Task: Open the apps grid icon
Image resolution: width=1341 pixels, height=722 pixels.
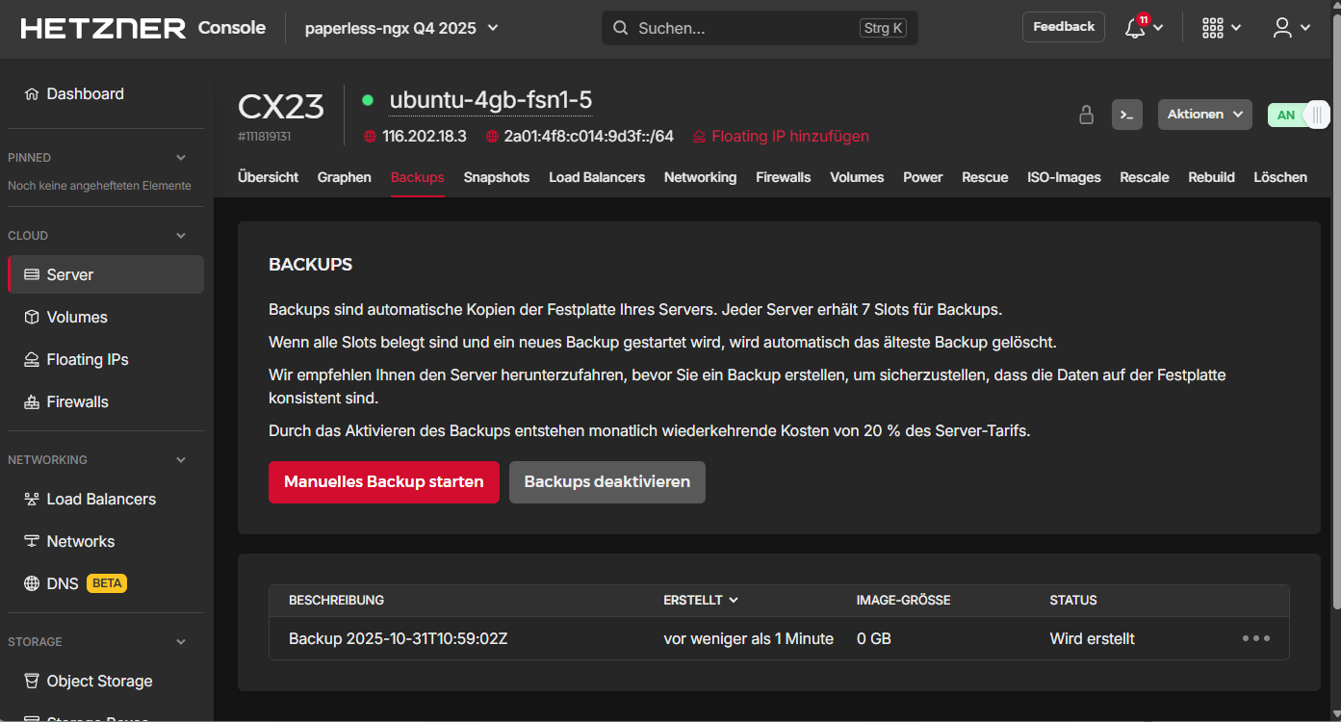Action: tap(1213, 28)
